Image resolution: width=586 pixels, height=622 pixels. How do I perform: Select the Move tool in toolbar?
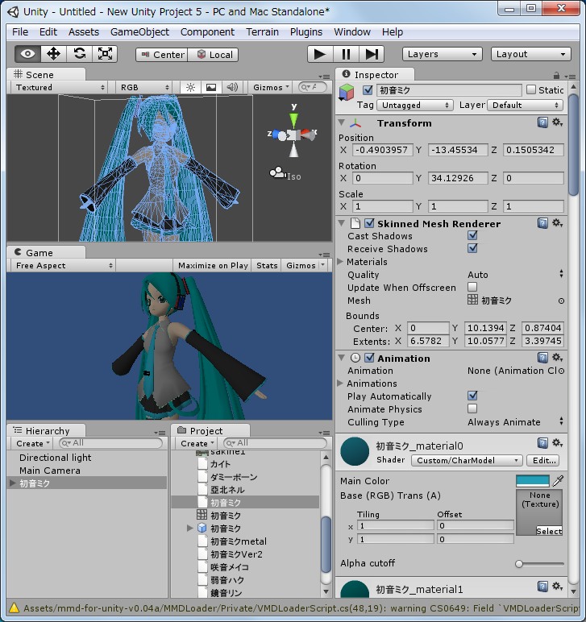53,54
